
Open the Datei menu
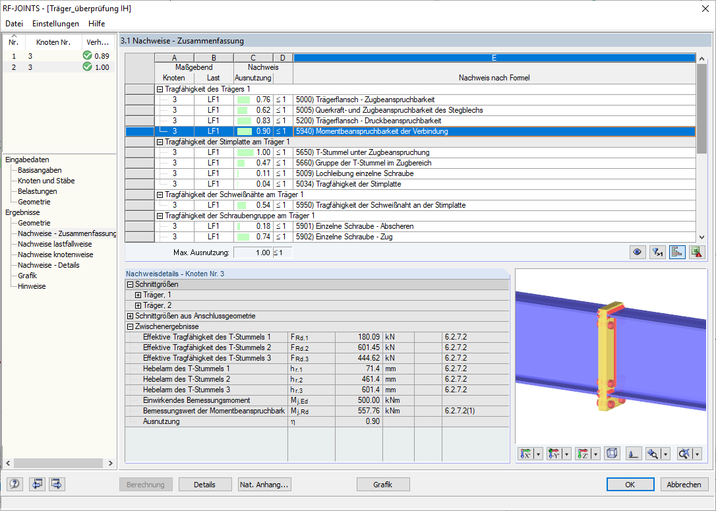(14, 23)
